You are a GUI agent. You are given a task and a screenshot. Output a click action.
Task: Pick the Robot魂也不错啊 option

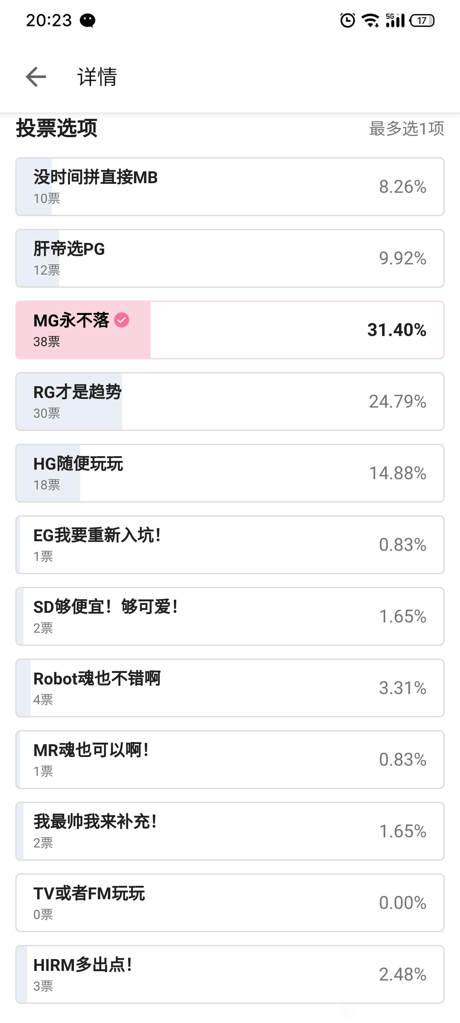(x=230, y=688)
